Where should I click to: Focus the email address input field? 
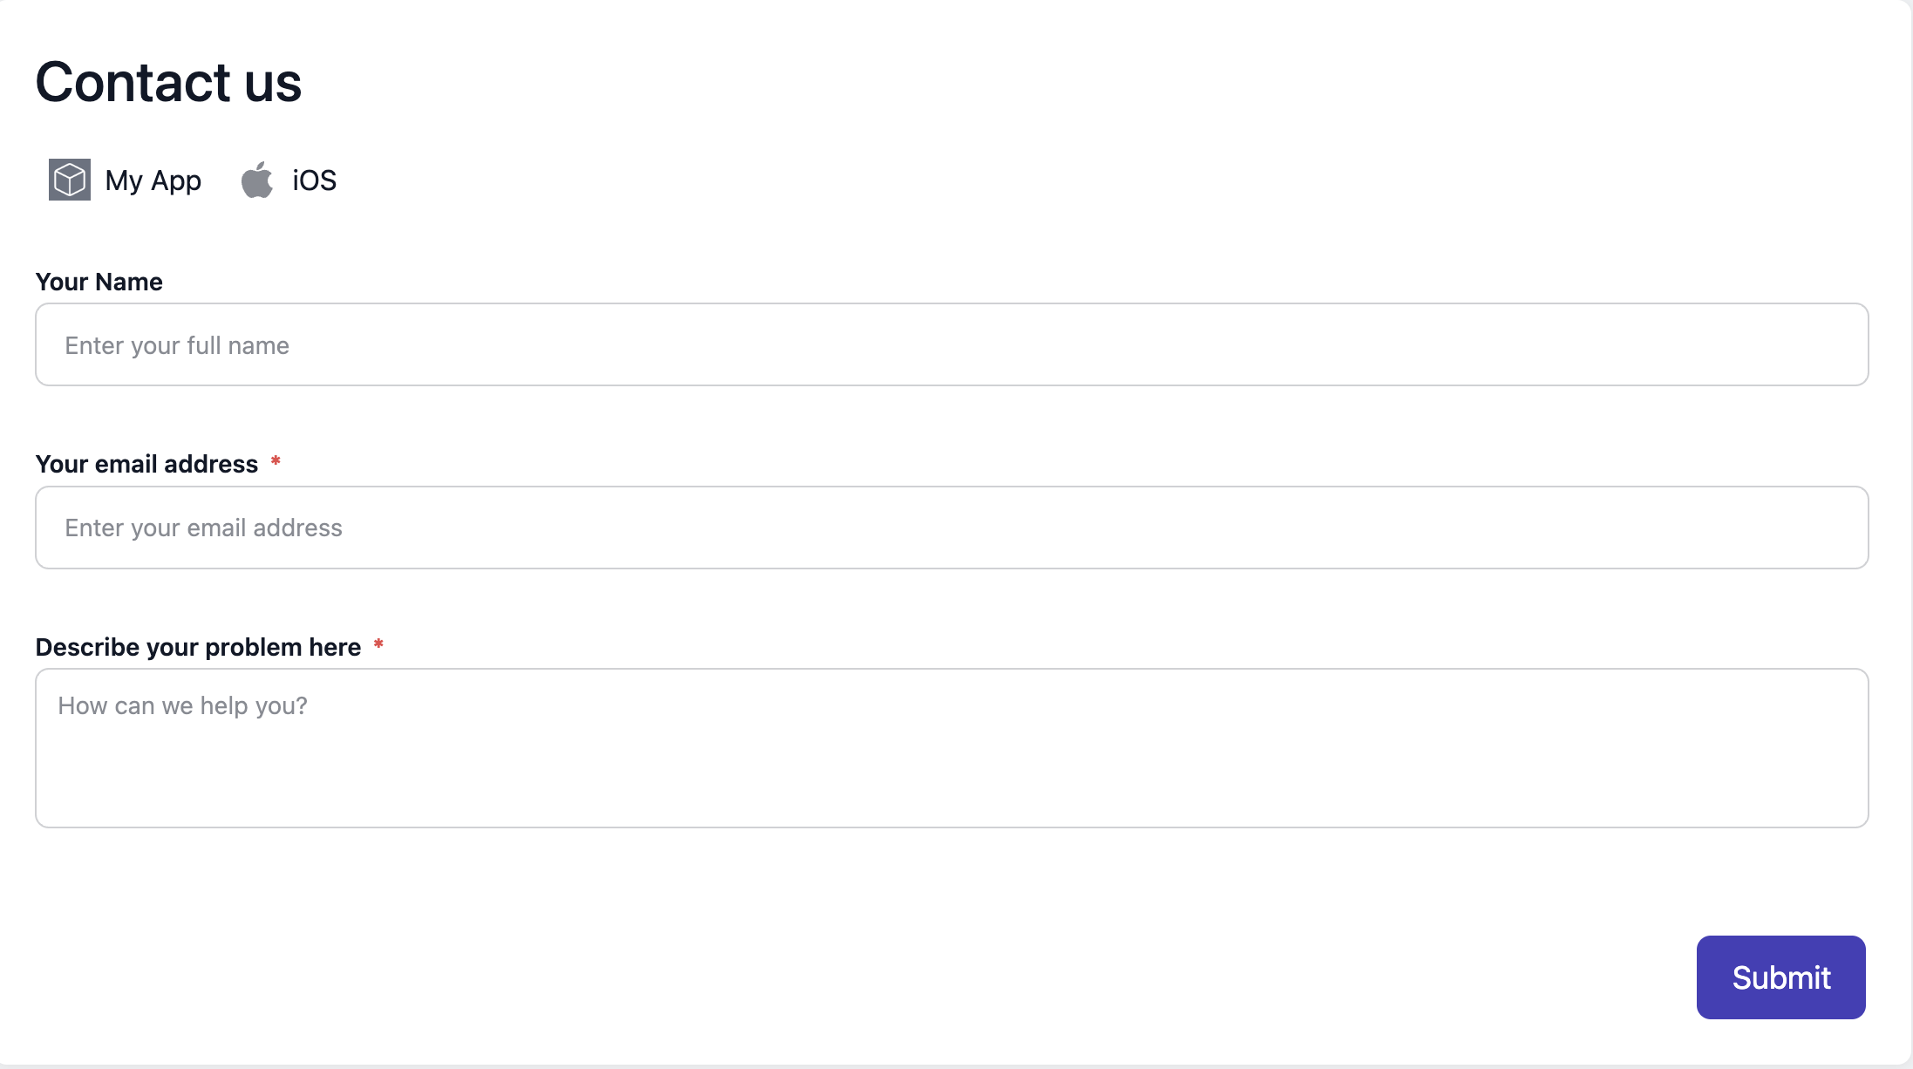(952, 528)
